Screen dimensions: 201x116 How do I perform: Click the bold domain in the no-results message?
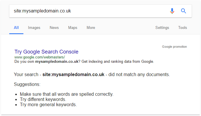point(73,75)
